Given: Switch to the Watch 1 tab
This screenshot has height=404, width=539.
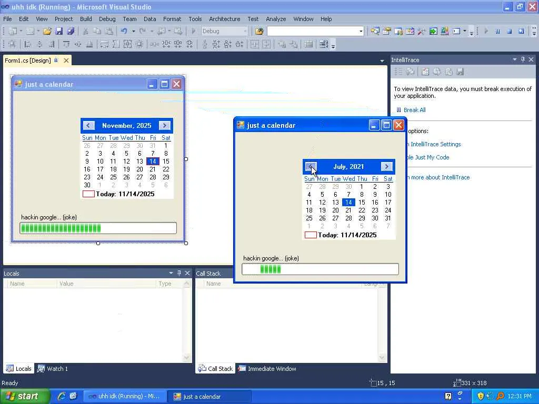Looking at the screenshot, I should (53, 369).
